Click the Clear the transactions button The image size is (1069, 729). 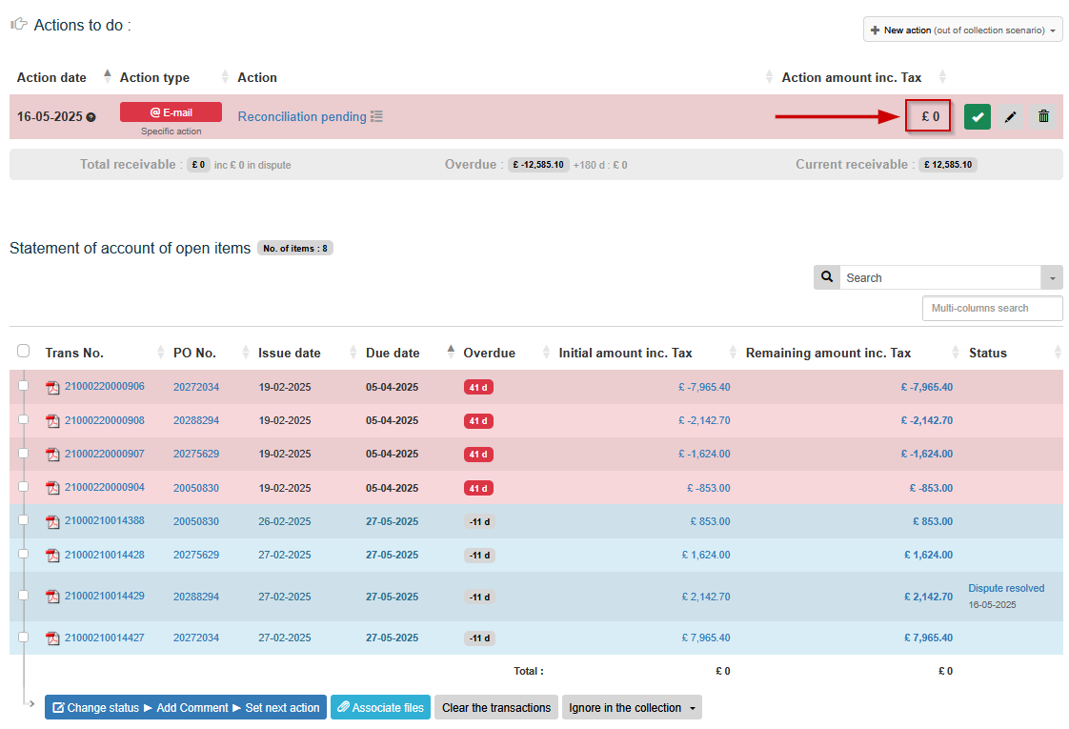pyautogui.click(x=496, y=708)
